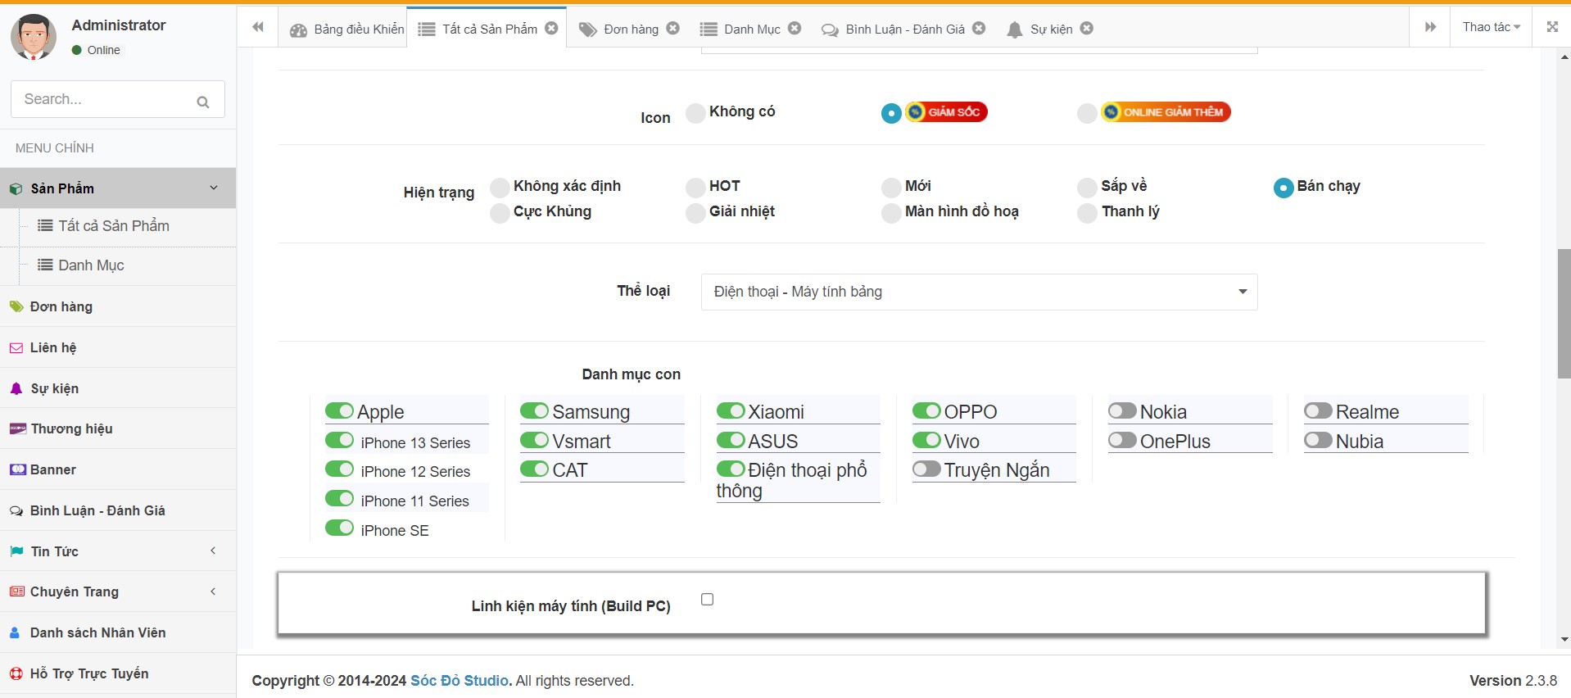
Task: Toggle off the Apple subcategory switch
Action: (x=339, y=410)
